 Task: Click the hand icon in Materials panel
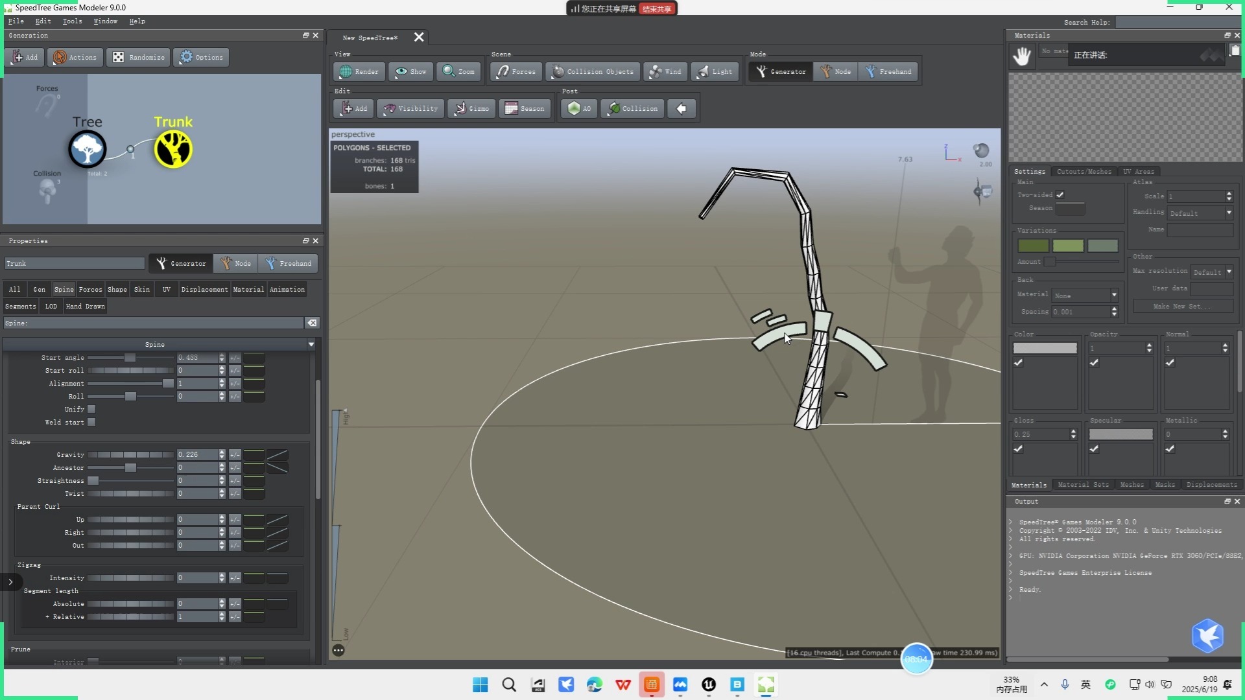(1022, 56)
